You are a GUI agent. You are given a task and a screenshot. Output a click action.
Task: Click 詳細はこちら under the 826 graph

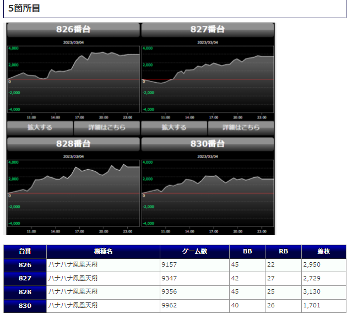click(107, 128)
